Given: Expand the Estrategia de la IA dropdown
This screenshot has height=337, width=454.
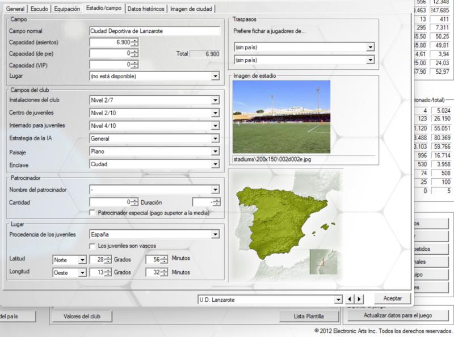Looking at the screenshot, I should tap(215, 138).
